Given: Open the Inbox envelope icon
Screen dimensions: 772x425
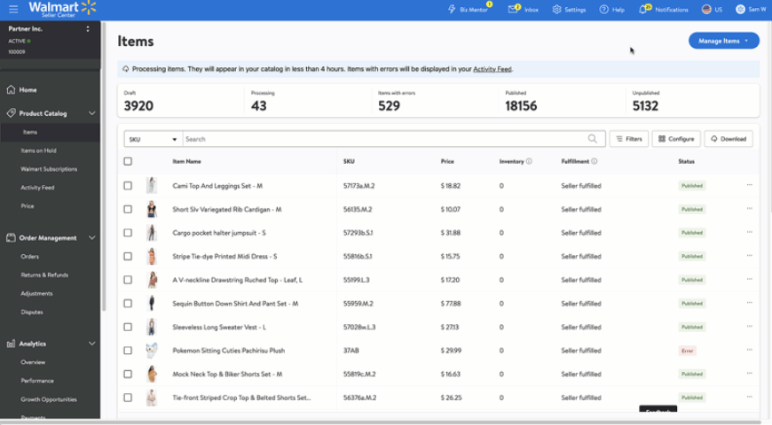Looking at the screenshot, I should [x=513, y=10].
